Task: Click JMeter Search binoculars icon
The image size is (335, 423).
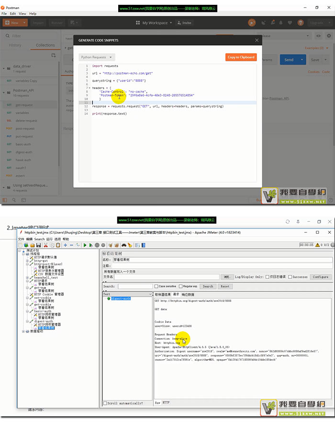Action: coord(124,245)
